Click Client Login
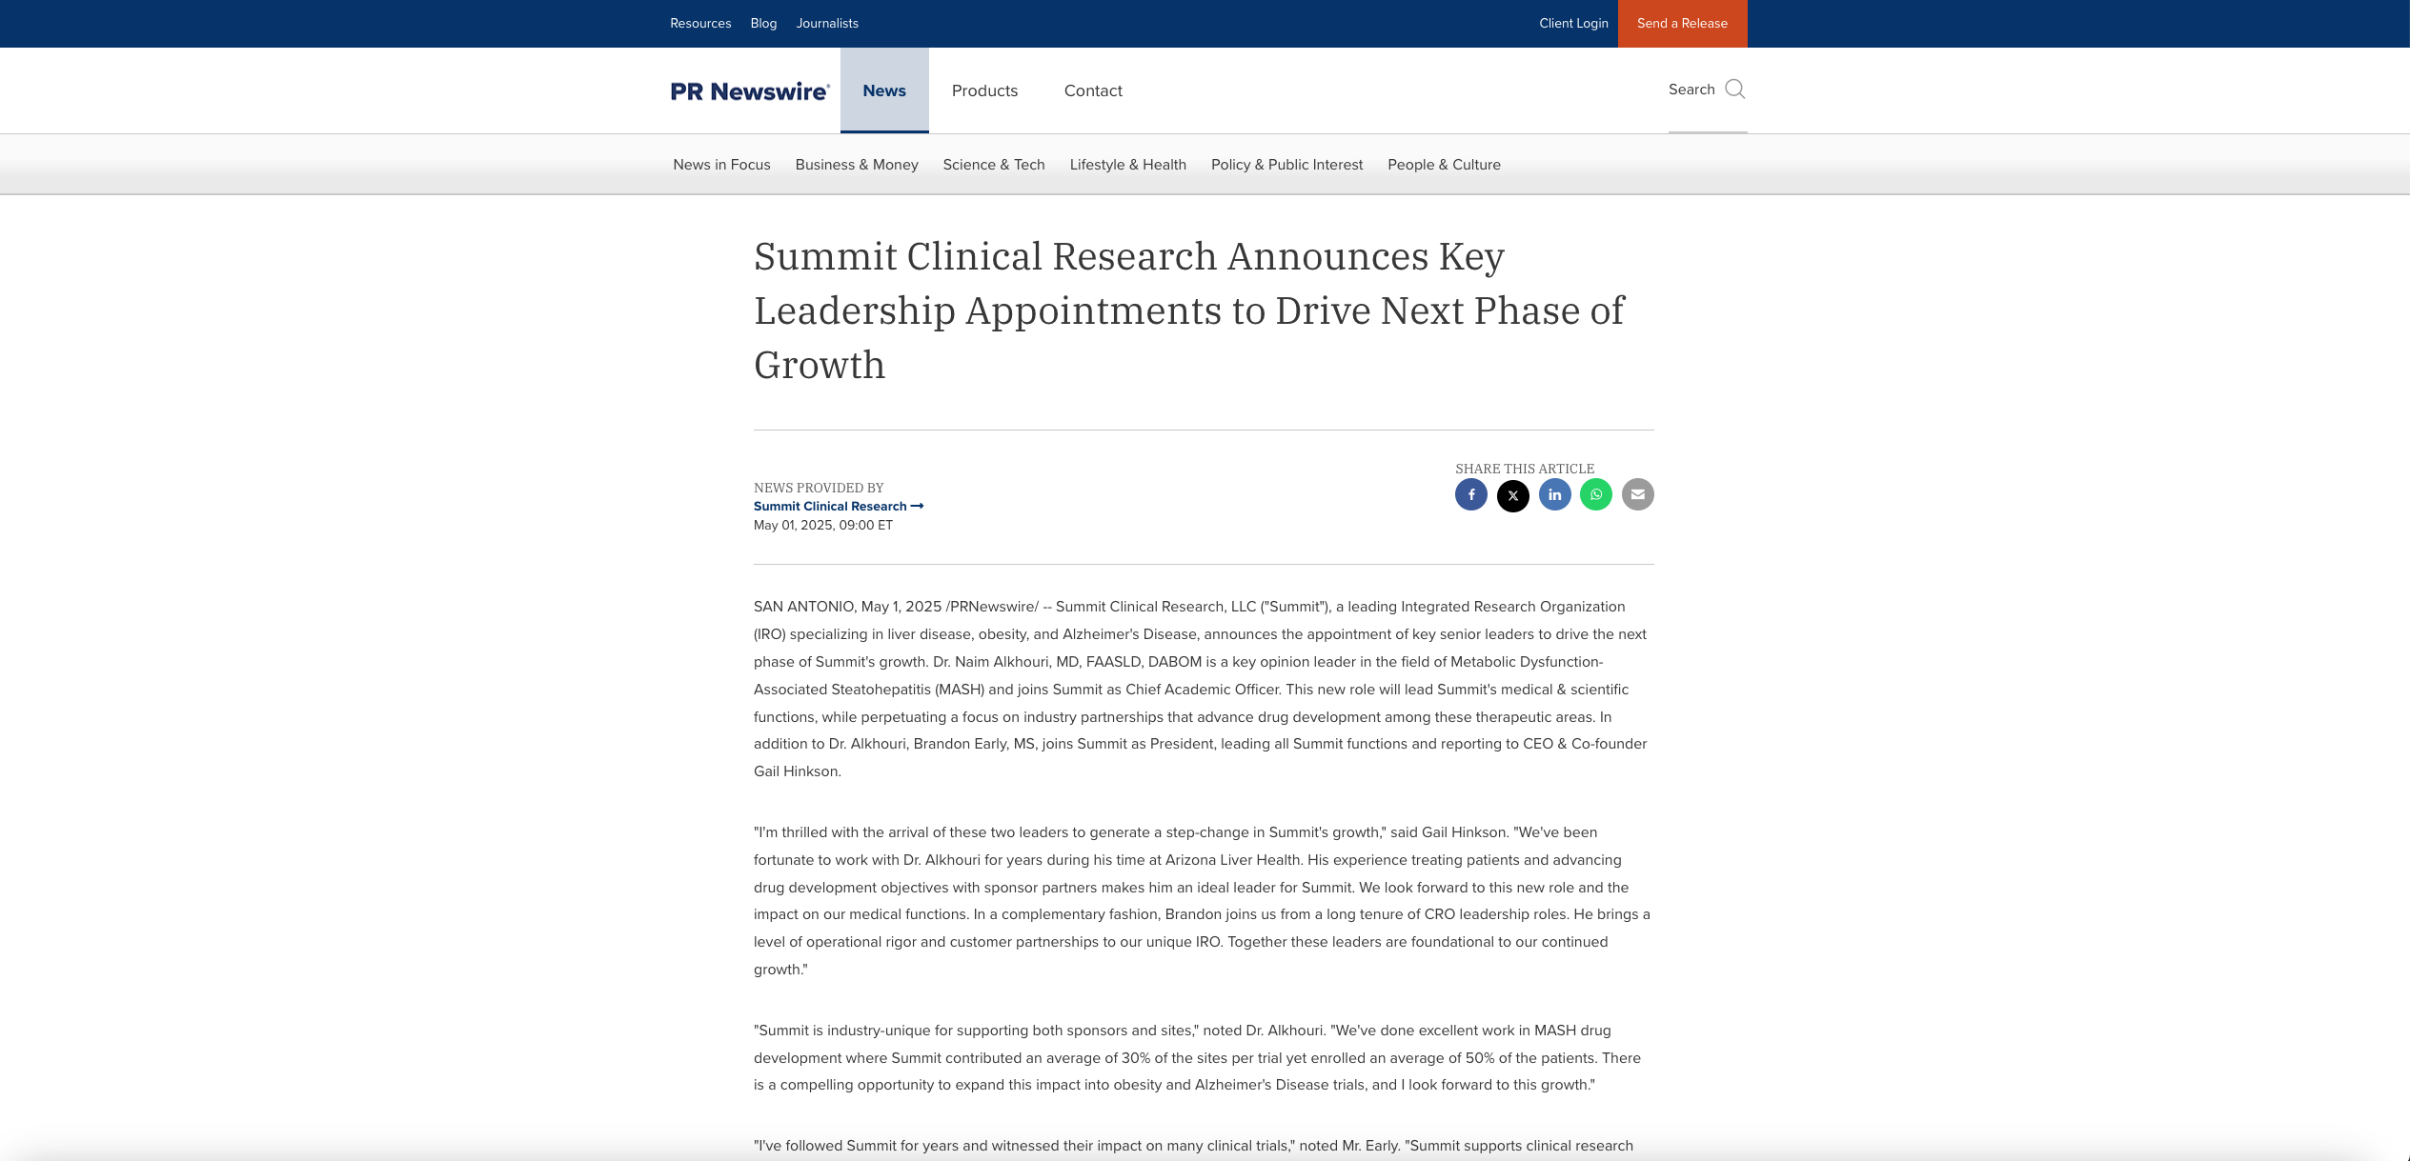This screenshot has height=1161, width=2410. click(x=1573, y=24)
